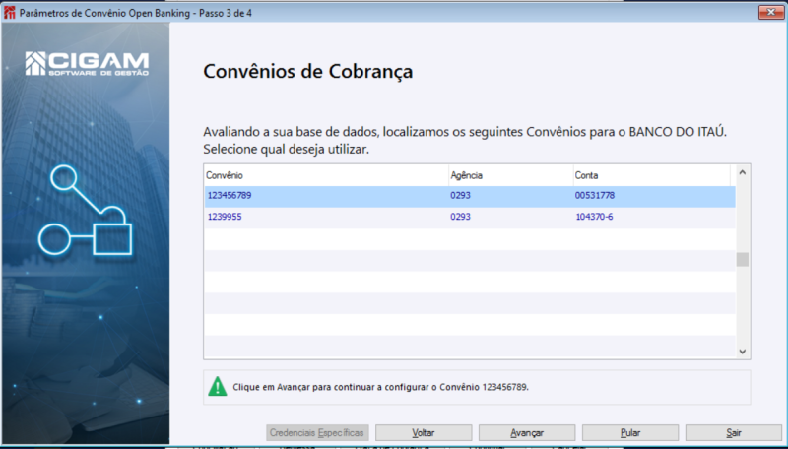Exit the wizard with Sair
This screenshot has width=788, height=449.
tap(733, 433)
